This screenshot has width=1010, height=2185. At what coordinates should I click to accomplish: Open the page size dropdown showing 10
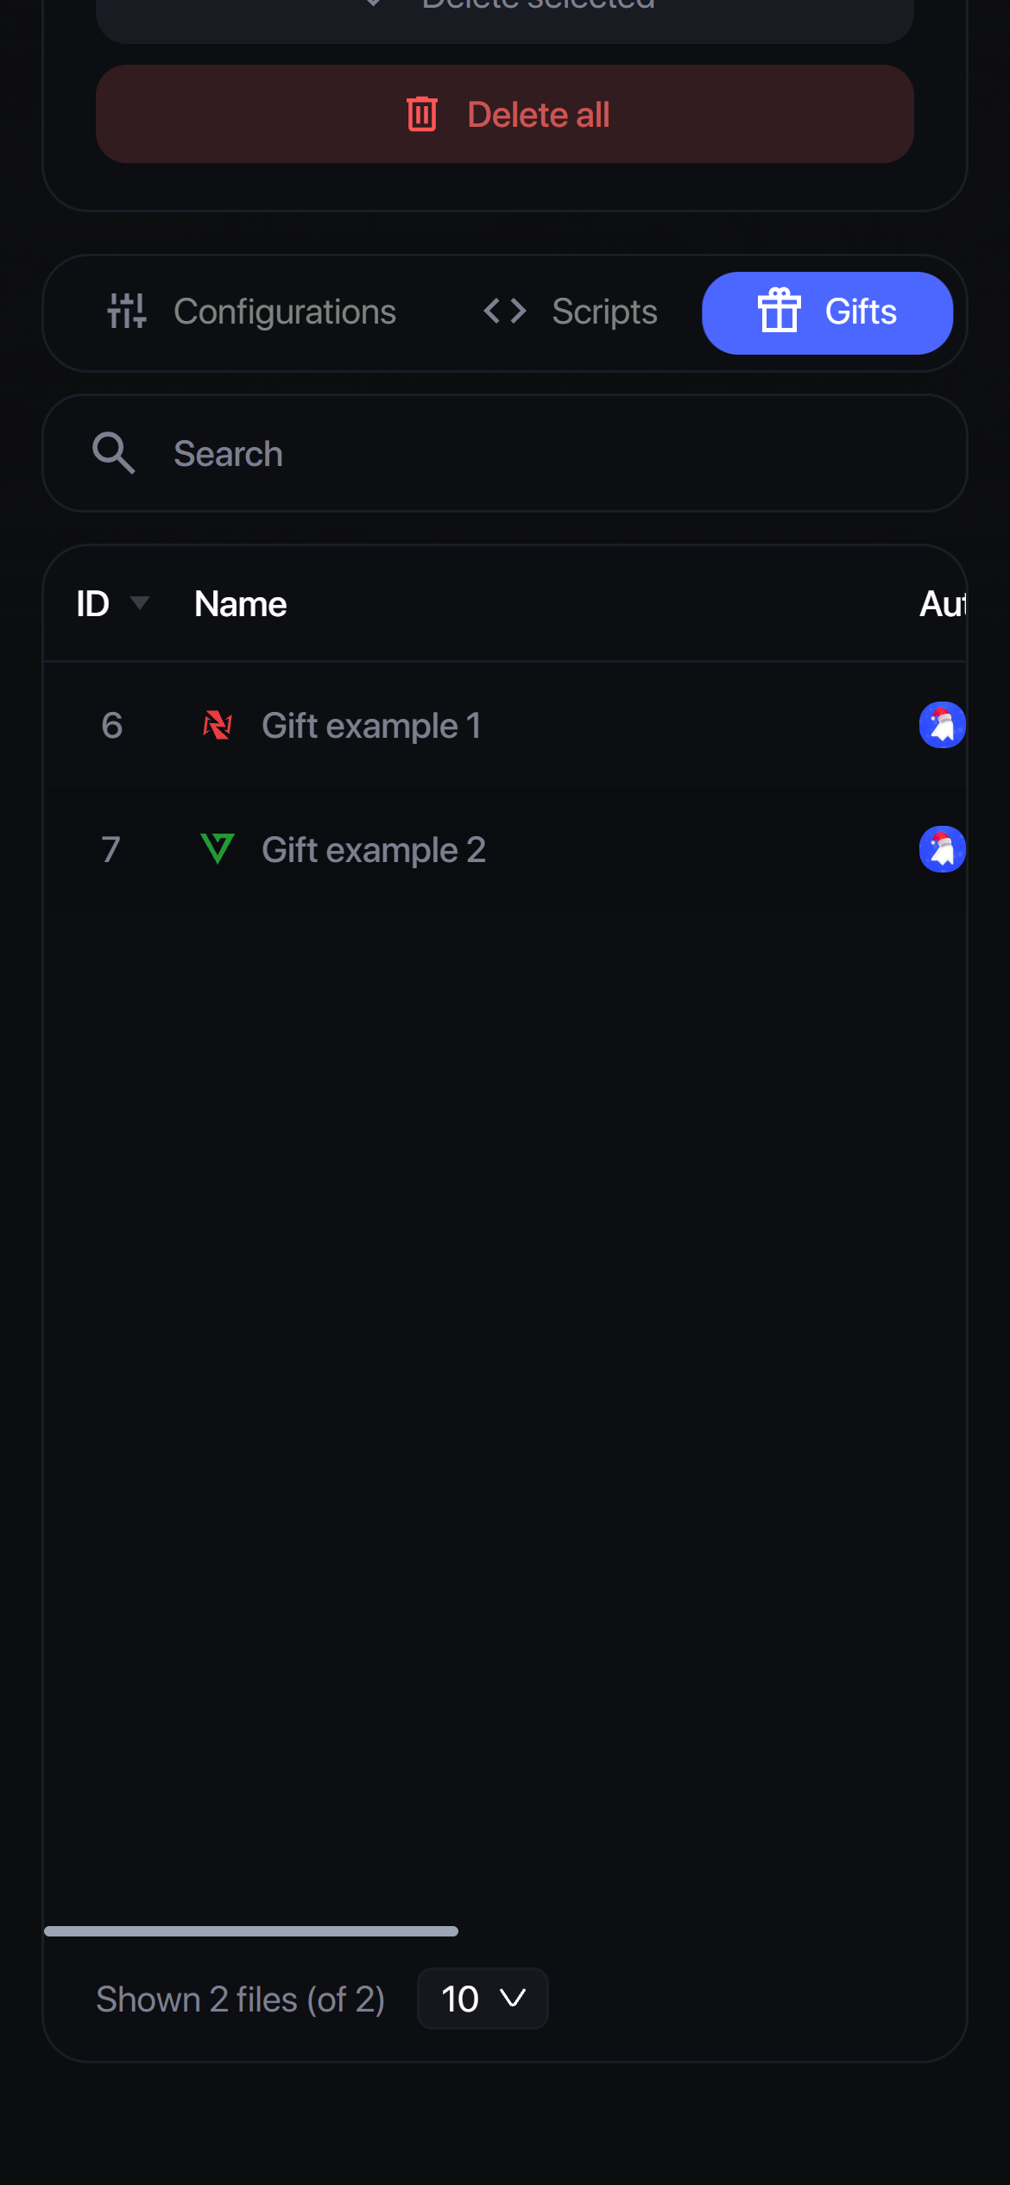coord(482,1999)
